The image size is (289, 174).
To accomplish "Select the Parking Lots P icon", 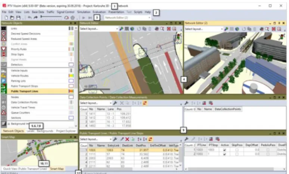I will click(x=4, y=81).
